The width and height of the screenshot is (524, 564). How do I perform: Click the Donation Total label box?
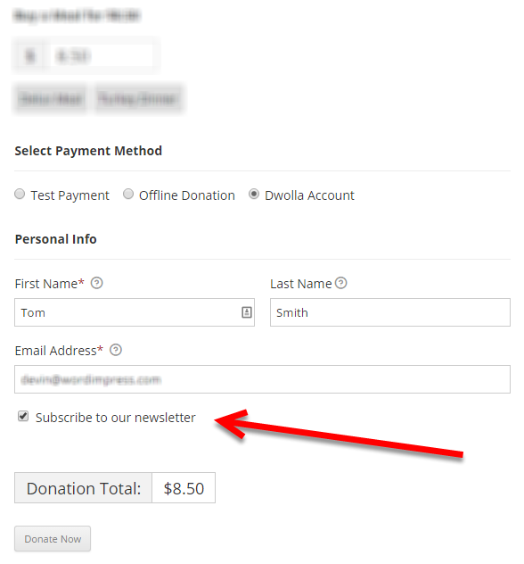pos(83,488)
